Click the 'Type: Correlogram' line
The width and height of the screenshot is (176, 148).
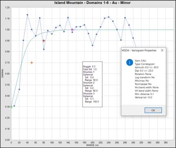[145, 64]
